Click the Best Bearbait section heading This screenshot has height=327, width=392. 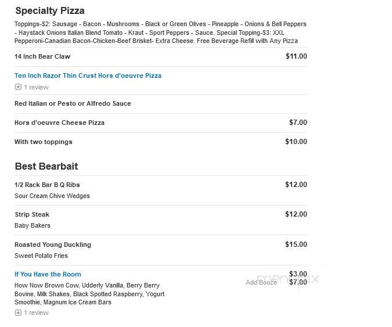tap(46, 166)
